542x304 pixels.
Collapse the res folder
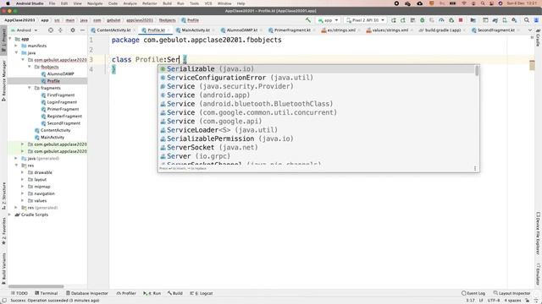pos(16,166)
